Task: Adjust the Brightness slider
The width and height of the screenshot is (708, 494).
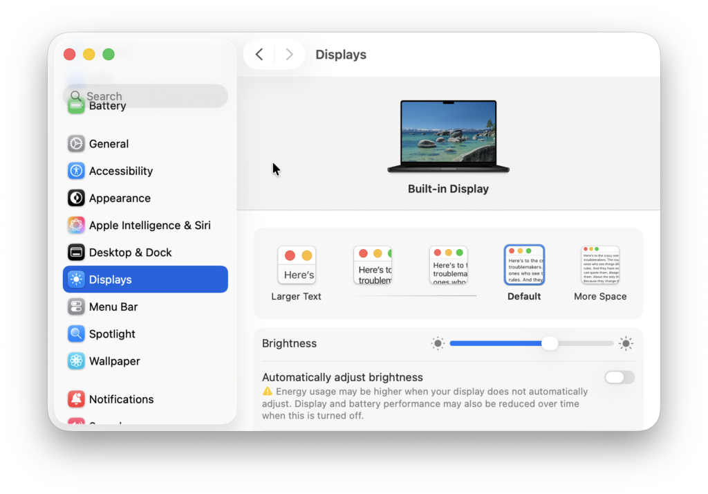Action: coord(549,343)
